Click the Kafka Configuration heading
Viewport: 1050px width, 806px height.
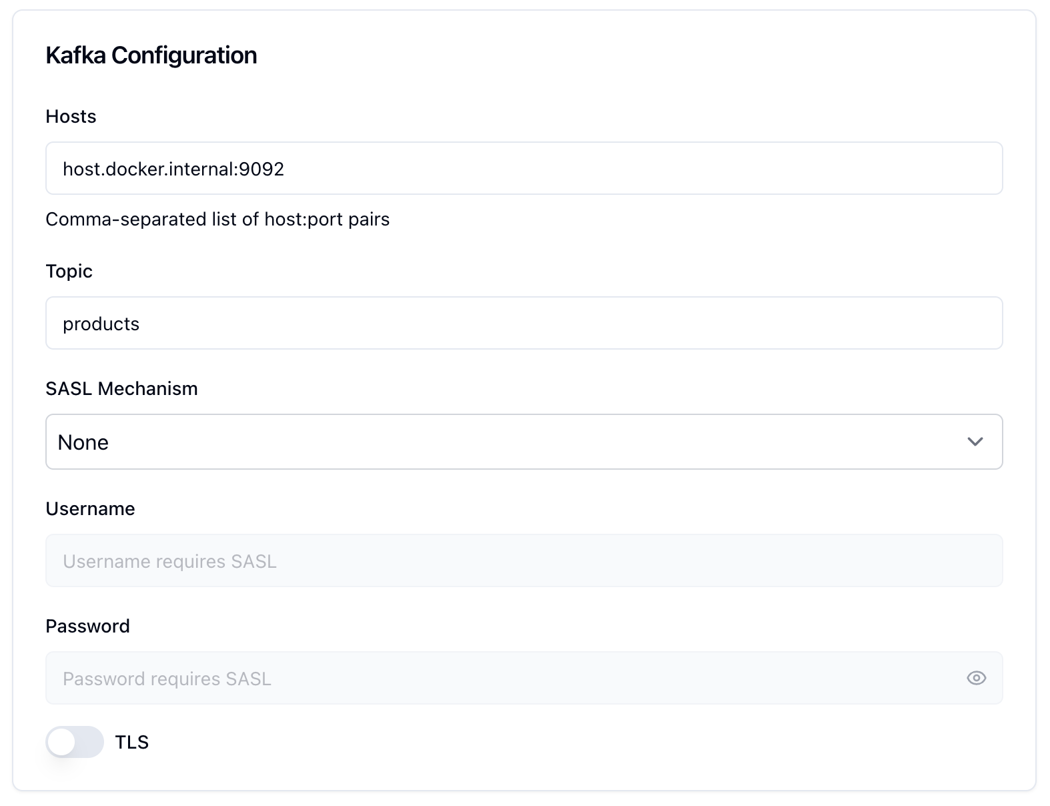coord(151,55)
